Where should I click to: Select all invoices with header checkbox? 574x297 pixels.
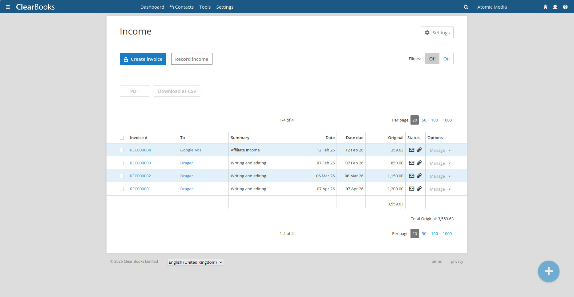(122, 138)
